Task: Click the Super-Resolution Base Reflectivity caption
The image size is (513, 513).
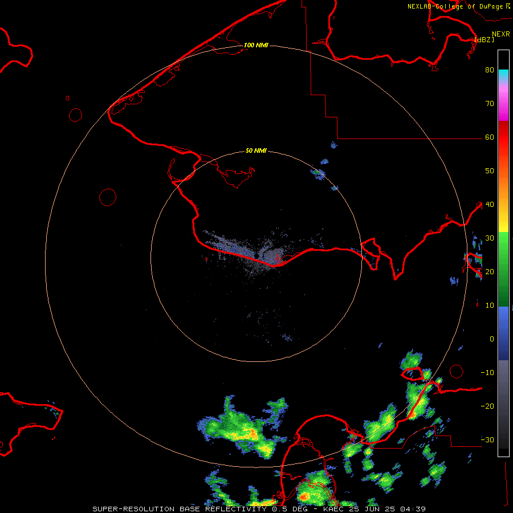Action: pyautogui.click(x=259, y=509)
